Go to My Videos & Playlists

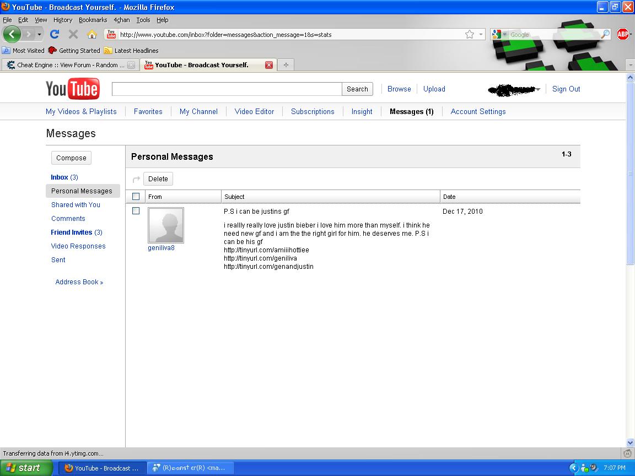[x=81, y=112]
